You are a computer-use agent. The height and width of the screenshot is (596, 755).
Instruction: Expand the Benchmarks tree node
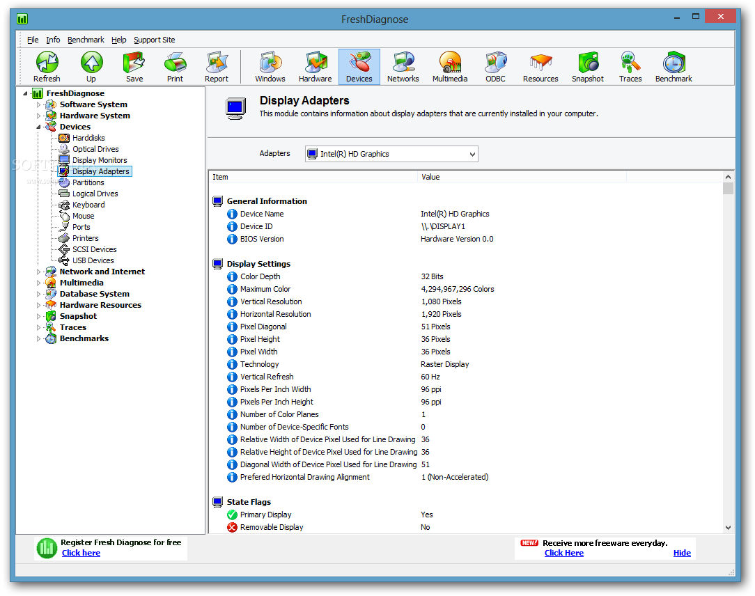[39, 338]
